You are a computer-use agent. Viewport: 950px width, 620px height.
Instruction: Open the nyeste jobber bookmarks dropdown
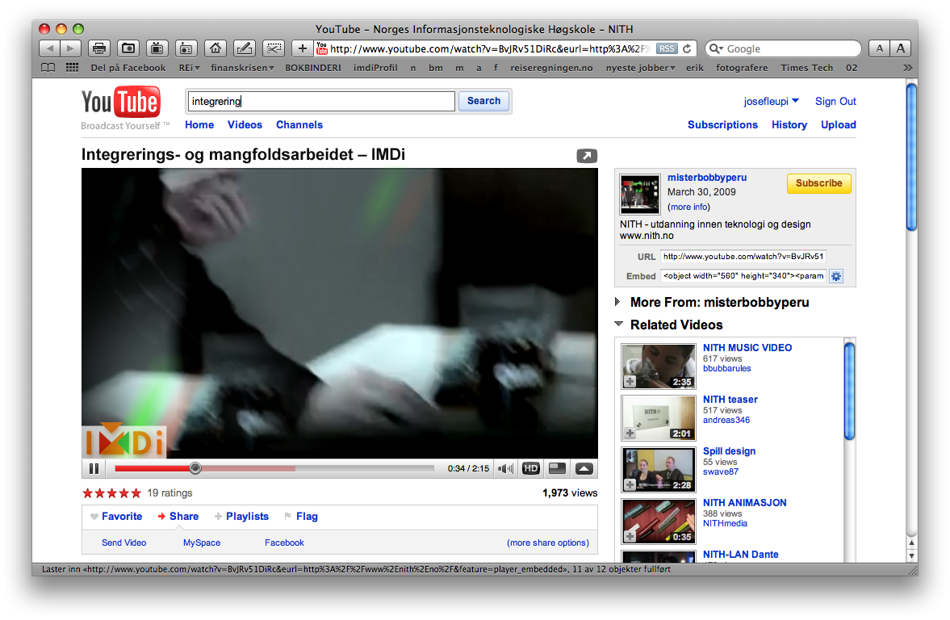[x=640, y=68]
